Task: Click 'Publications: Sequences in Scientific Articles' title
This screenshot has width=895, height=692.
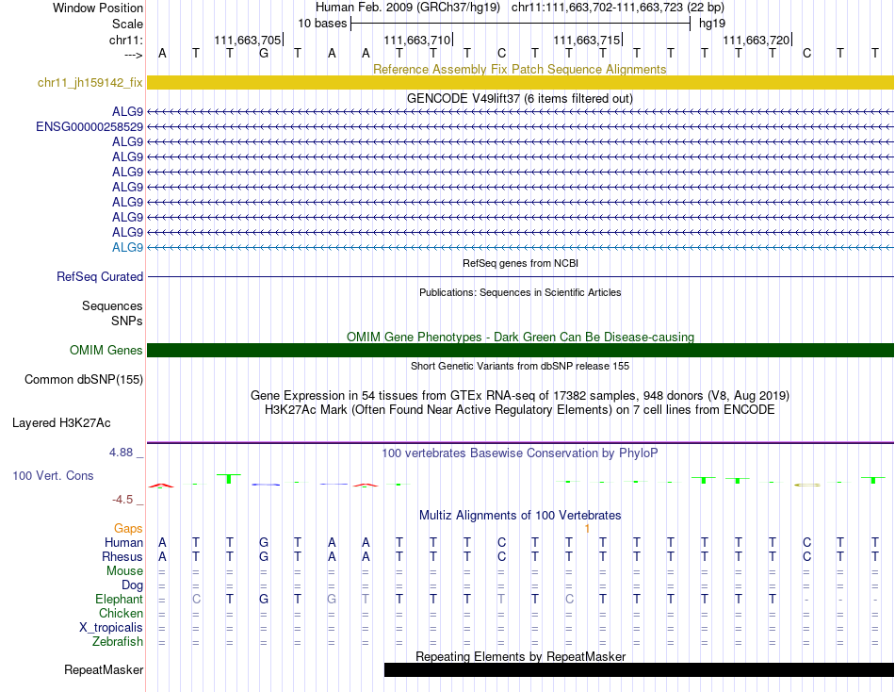Action: (520, 292)
